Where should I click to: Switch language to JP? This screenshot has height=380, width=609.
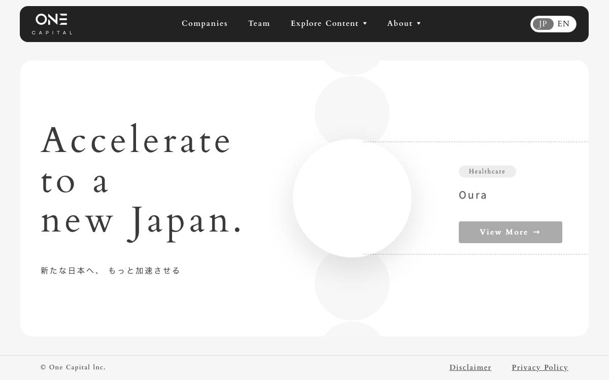(x=543, y=24)
